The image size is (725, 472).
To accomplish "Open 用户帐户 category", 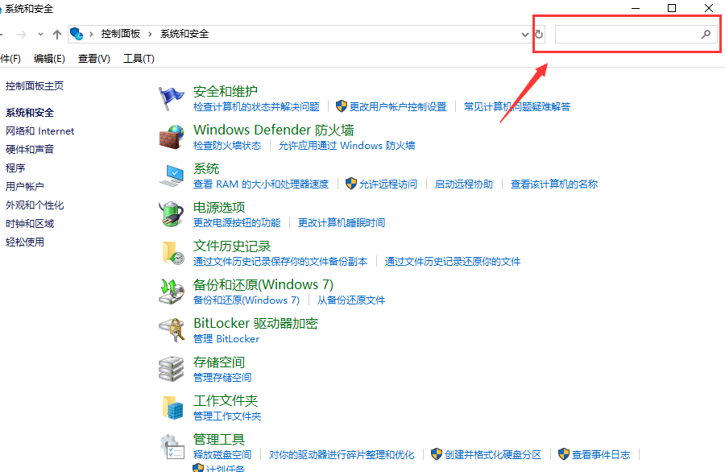I will click(x=24, y=186).
